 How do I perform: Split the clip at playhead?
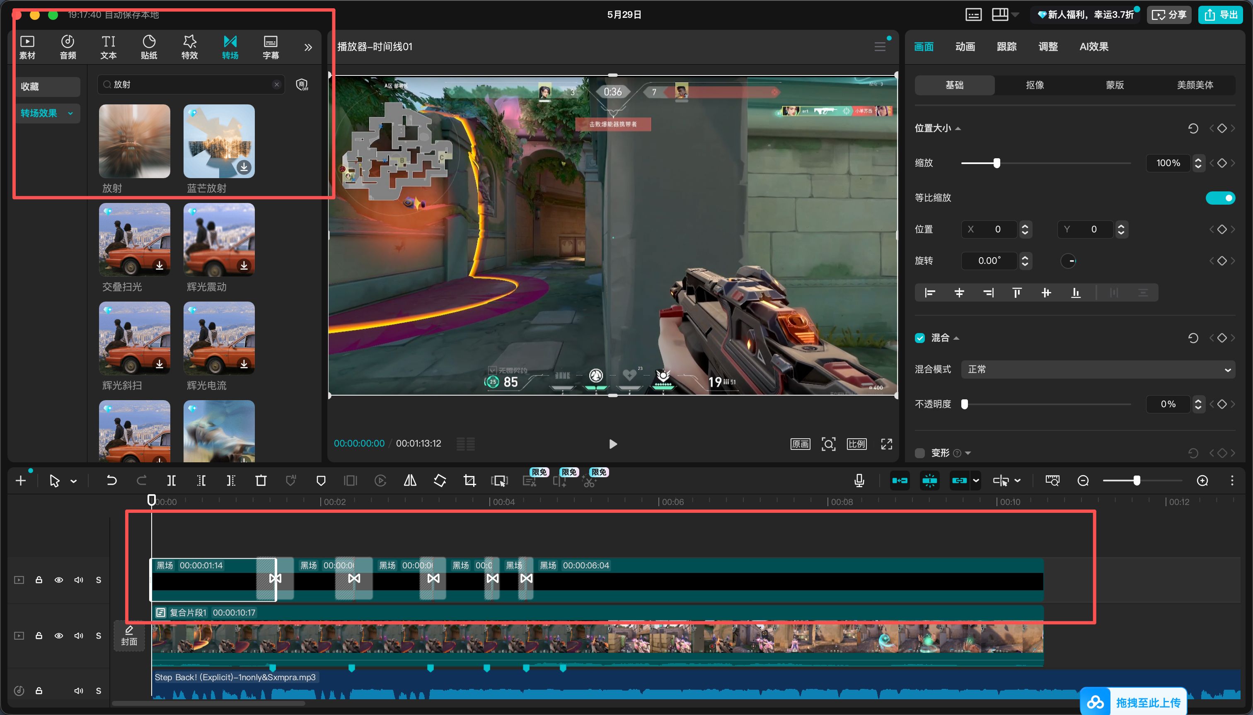(x=171, y=481)
